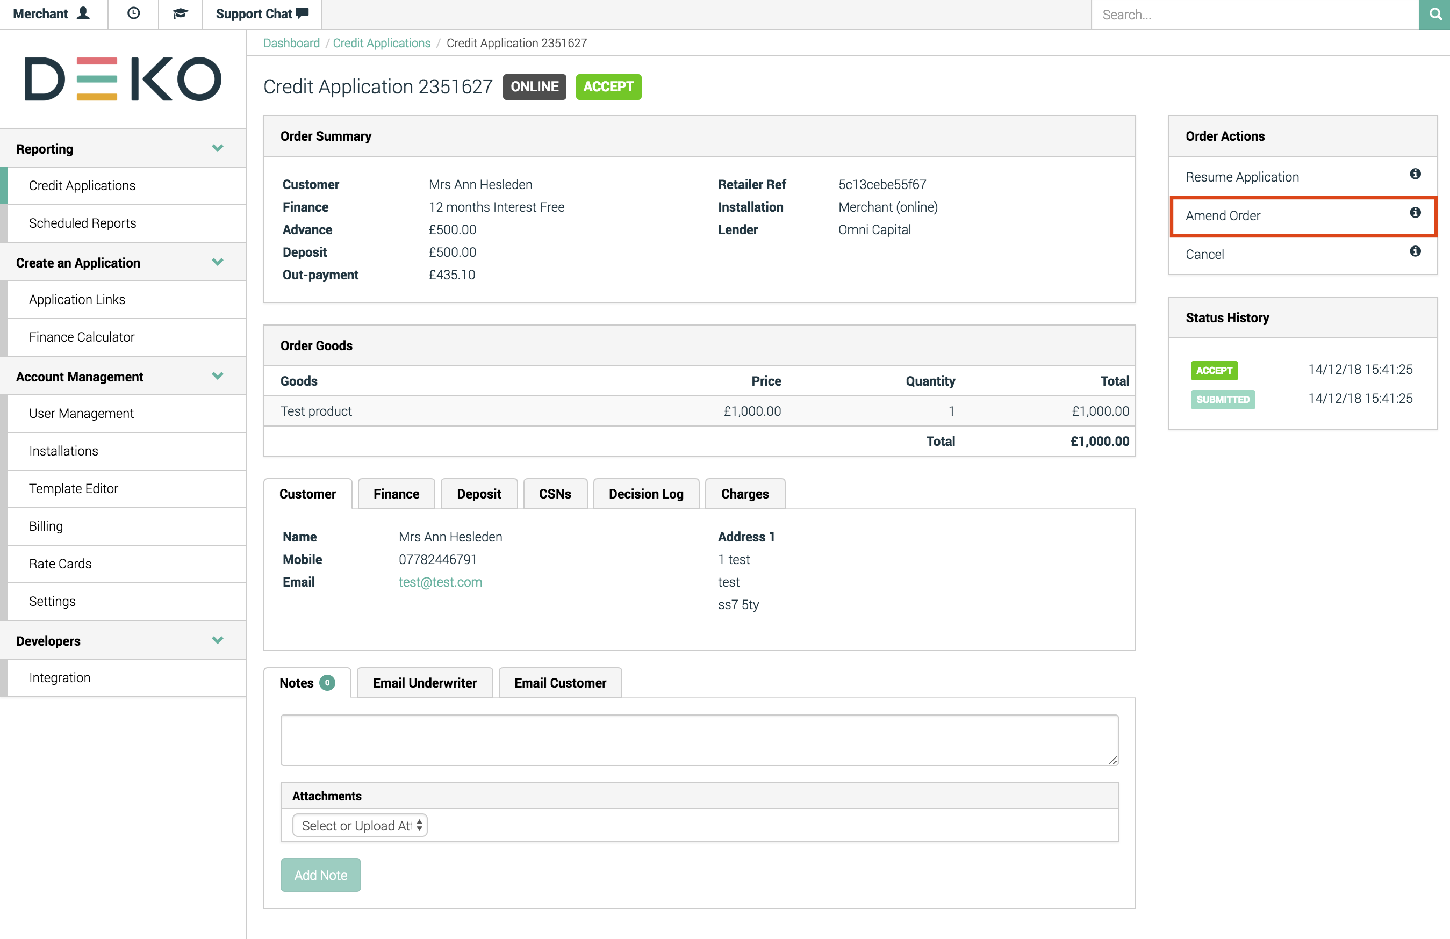This screenshot has height=939, width=1450.
Task: Go to Dashboard via breadcrumb
Action: click(x=291, y=43)
